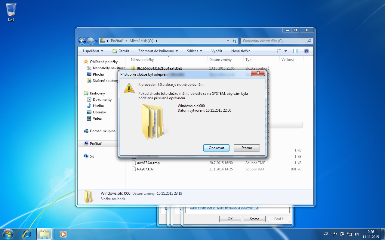Close the Přístup ke složce byl odepřen dialog
Image resolution: width=385 pixels, height=240 pixels.
point(257,73)
